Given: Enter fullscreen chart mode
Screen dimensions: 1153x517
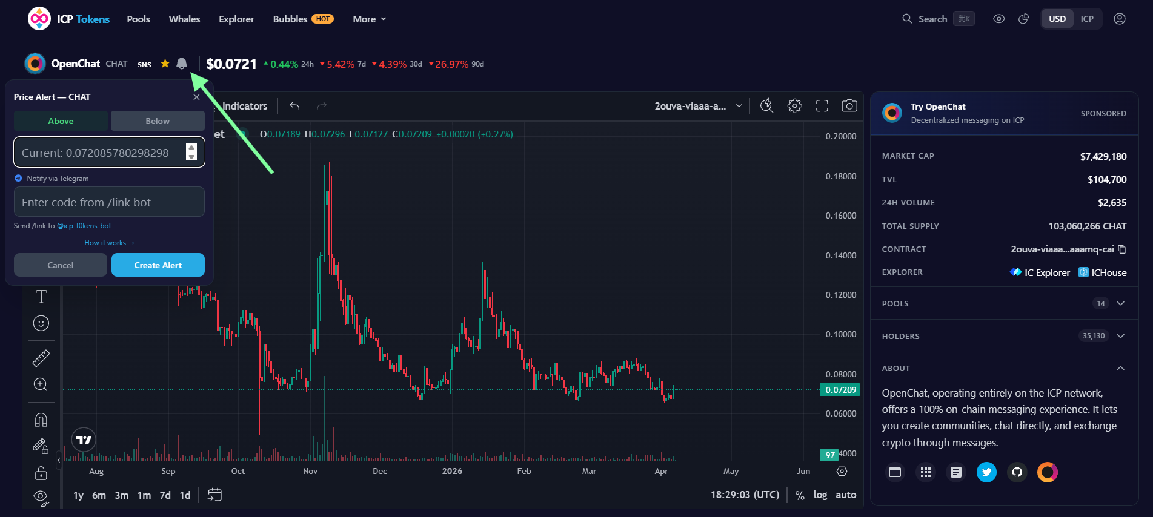Looking at the screenshot, I should point(822,106).
